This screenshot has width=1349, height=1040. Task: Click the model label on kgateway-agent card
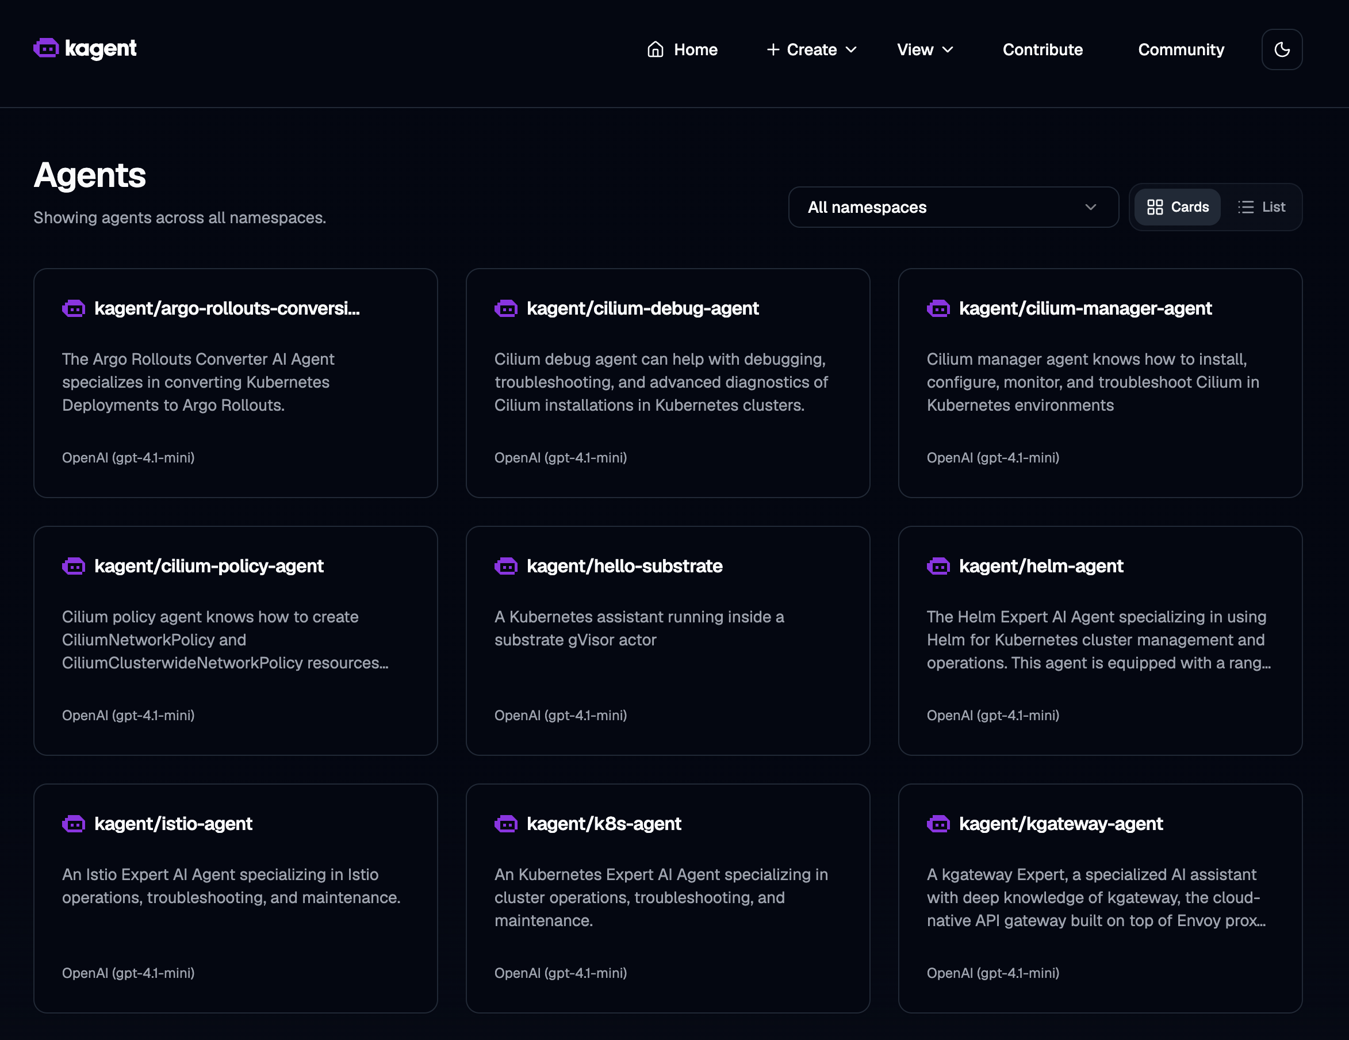tap(992, 973)
